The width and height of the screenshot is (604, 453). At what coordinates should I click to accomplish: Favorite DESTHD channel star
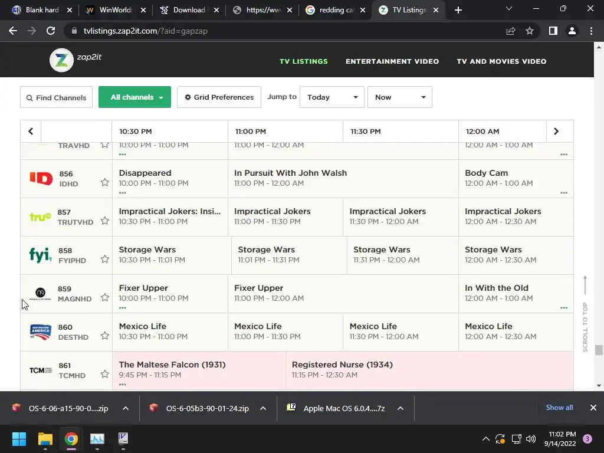tap(105, 336)
